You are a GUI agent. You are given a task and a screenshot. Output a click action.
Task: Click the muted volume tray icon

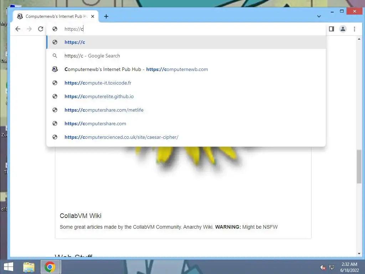pos(323,267)
